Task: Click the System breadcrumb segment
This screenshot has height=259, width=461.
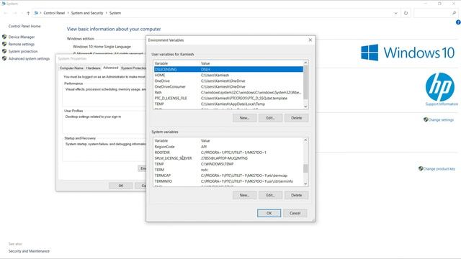Action: point(115,13)
